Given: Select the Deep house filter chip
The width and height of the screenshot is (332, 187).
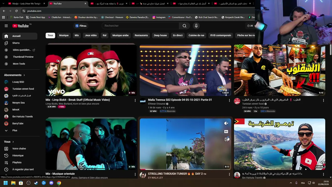Looking at the screenshot, I should pyautogui.click(x=160, y=35).
